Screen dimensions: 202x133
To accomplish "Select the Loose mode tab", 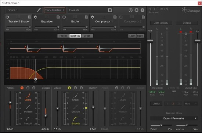I will (87, 36).
